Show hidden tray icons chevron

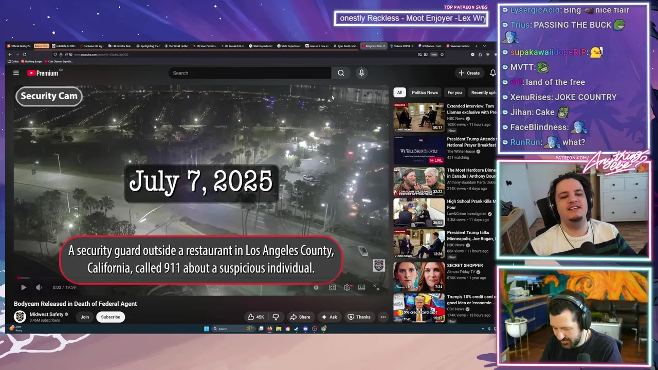tap(483, 329)
